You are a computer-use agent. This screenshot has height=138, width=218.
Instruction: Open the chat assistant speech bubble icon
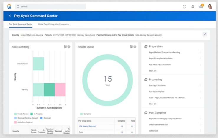tap(184, 6)
